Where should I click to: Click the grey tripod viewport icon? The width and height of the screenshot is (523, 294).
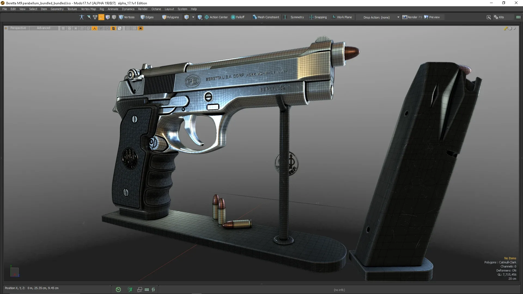[101, 28]
